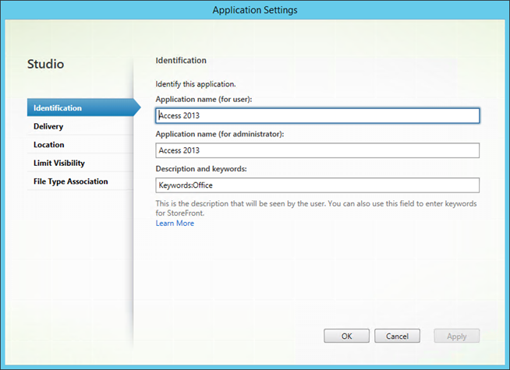Select the Identification tab
The image size is (510, 370).
[83, 107]
